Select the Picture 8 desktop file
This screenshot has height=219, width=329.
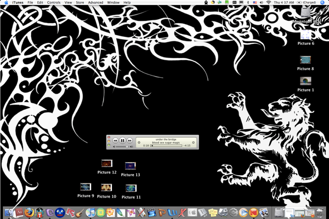305,60
